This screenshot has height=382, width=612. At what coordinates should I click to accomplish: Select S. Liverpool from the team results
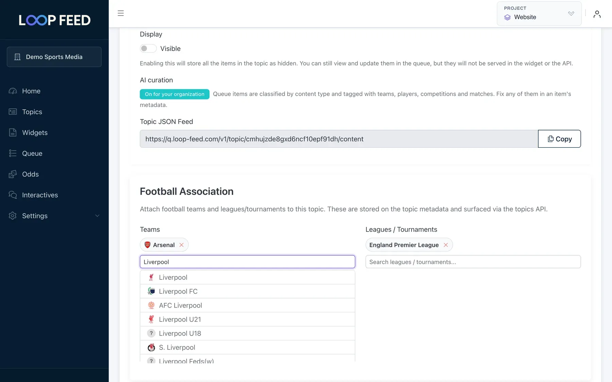click(248, 347)
